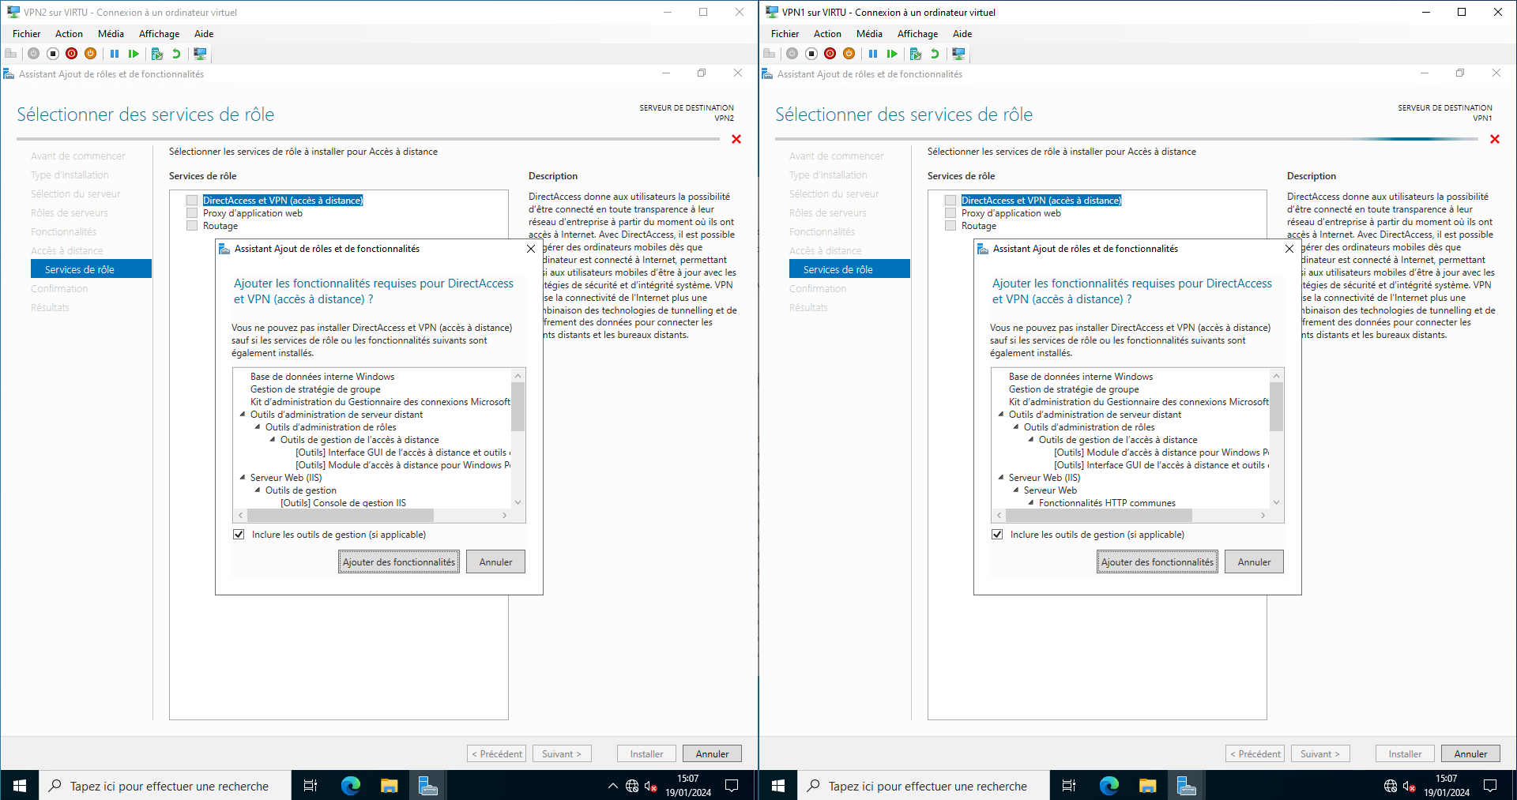
Task: Click the horizontal scrollbar in VPN2 features list
Action: point(340,516)
